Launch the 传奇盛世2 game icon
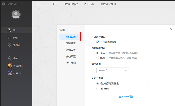Viewport: 175px width, 106px height. coord(10,66)
